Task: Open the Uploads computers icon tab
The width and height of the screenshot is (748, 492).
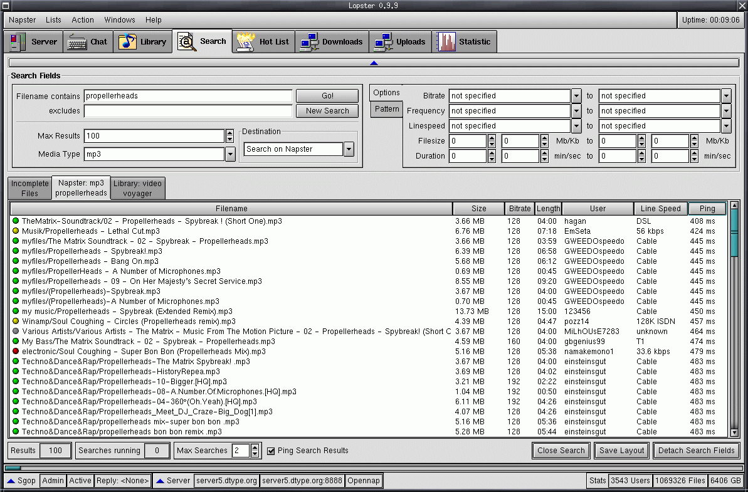Action: click(x=383, y=42)
